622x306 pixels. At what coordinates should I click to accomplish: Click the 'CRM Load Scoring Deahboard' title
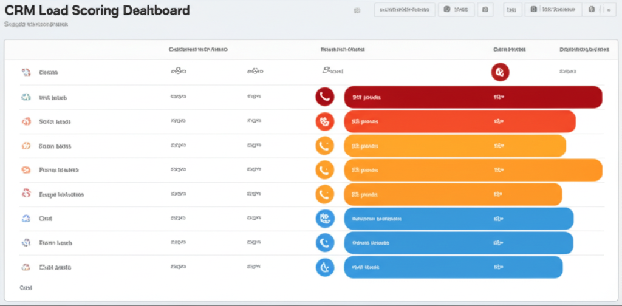point(97,10)
